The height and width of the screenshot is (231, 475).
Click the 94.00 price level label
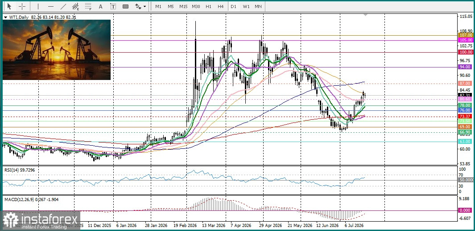click(466, 67)
